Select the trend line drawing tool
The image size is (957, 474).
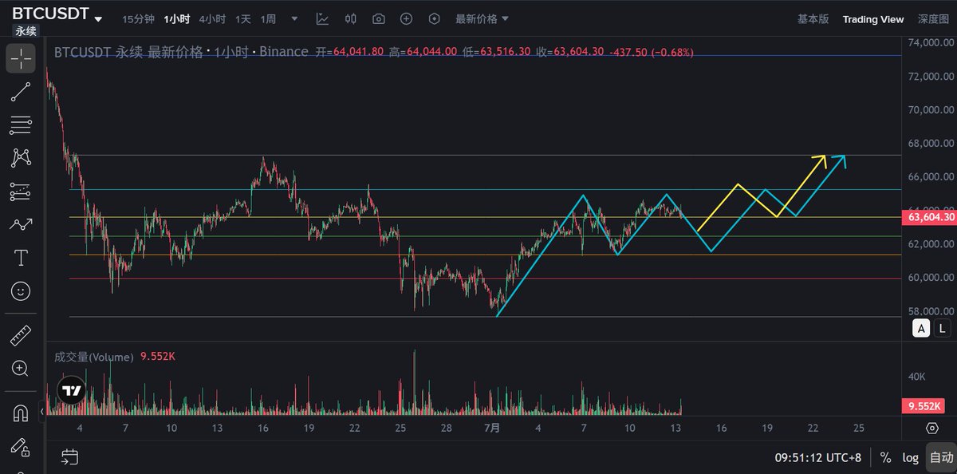(x=21, y=92)
